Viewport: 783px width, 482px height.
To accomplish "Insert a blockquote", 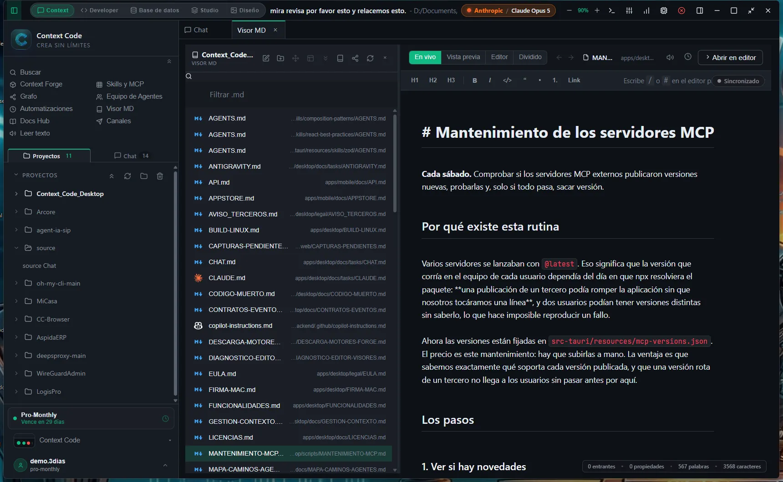I will [525, 80].
